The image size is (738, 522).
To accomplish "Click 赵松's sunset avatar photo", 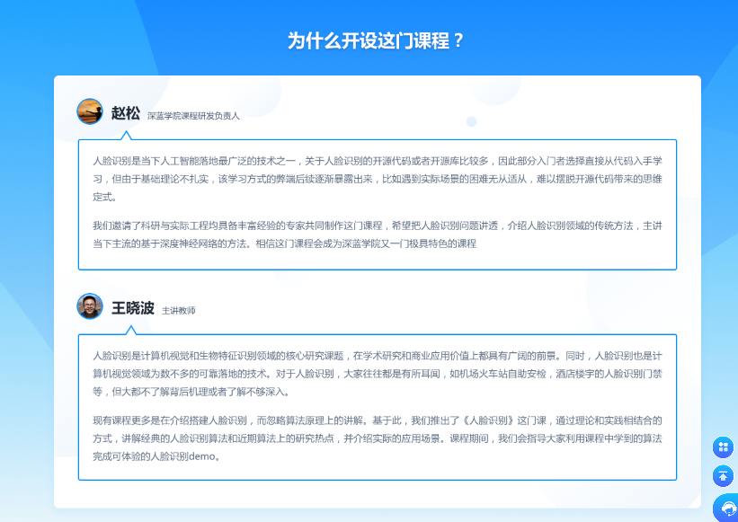I will point(90,111).
